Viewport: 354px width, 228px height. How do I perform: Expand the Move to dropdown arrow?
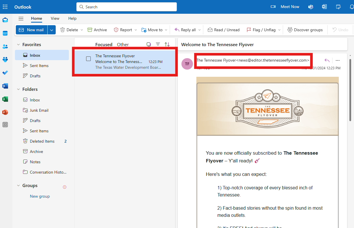pyautogui.click(x=166, y=30)
